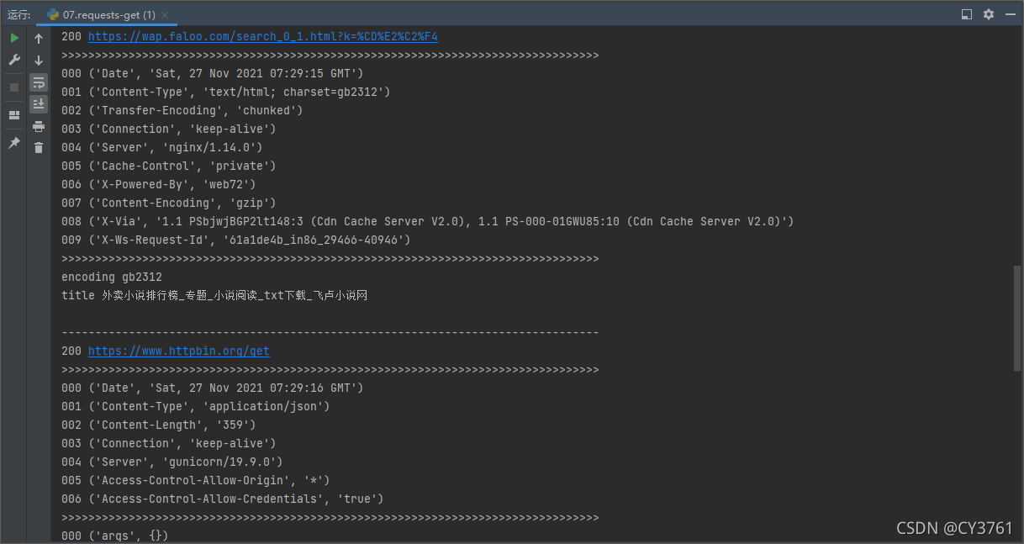The width and height of the screenshot is (1024, 544).
Task: Open the www.httpbin.org/get link
Action: pyautogui.click(x=179, y=351)
